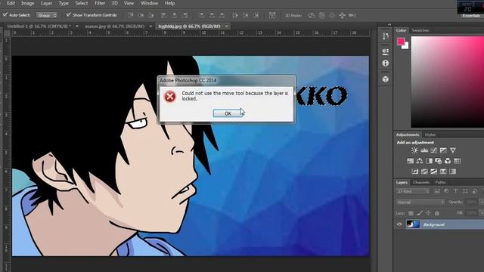
Task: Add a Levels adjustment
Action: coord(424,150)
